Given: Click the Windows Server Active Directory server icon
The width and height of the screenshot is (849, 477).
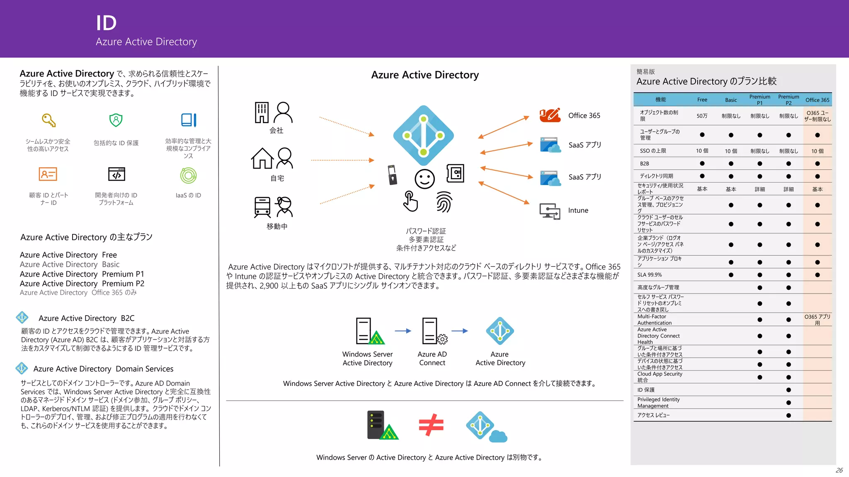Looking at the screenshot, I should pos(370,331).
